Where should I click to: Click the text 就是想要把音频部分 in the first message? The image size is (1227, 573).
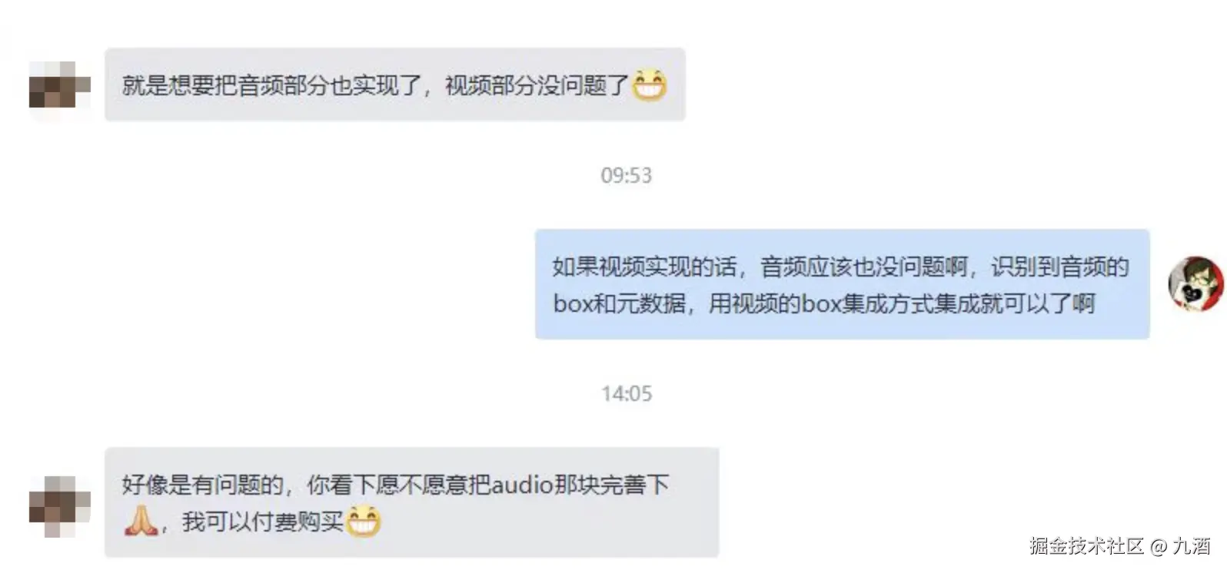coord(224,84)
